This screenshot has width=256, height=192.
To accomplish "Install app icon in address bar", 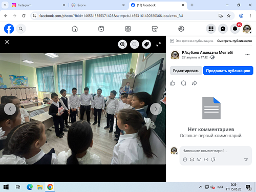I will (x=221, y=16).
